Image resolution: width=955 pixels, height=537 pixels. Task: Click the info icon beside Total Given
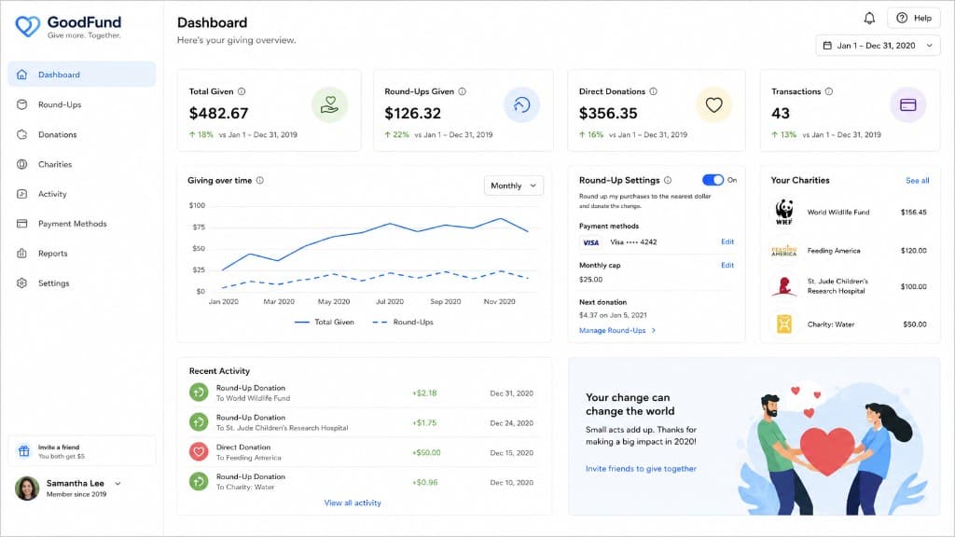(242, 91)
